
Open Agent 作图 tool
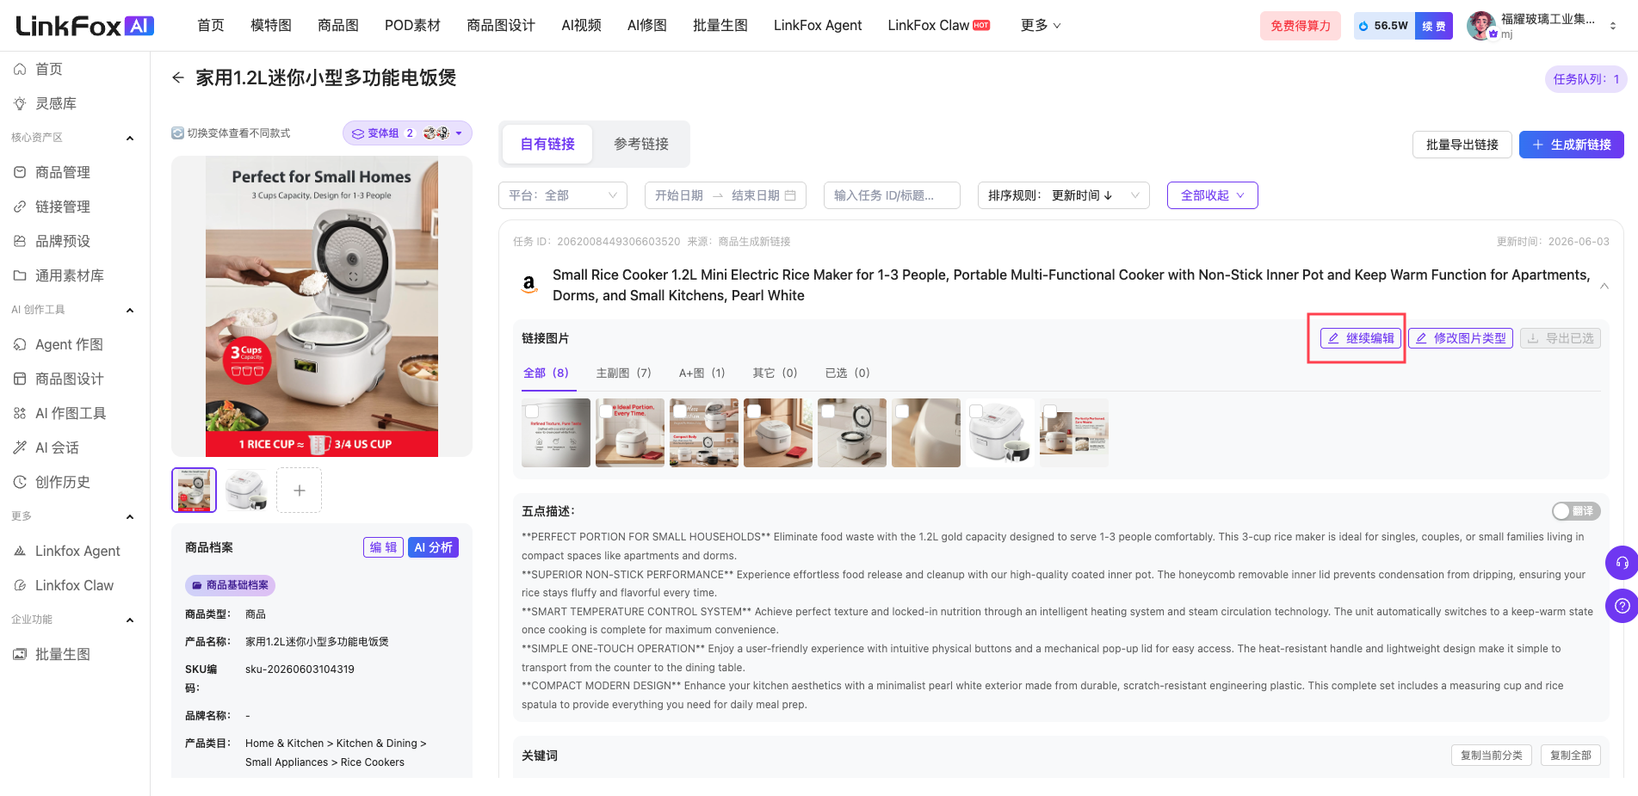pyautogui.click(x=69, y=344)
